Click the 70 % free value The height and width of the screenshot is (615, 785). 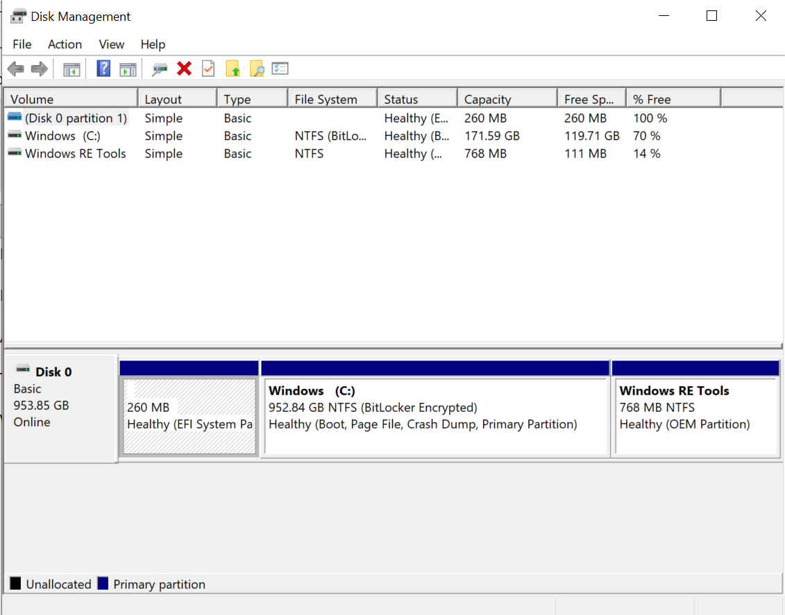tap(646, 135)
